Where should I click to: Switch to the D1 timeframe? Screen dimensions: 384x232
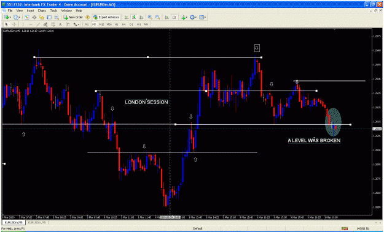tap(131, 24)
